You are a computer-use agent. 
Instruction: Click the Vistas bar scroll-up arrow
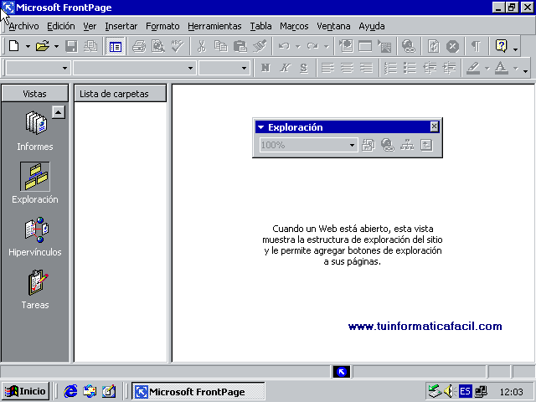click(x=59, y=112)
